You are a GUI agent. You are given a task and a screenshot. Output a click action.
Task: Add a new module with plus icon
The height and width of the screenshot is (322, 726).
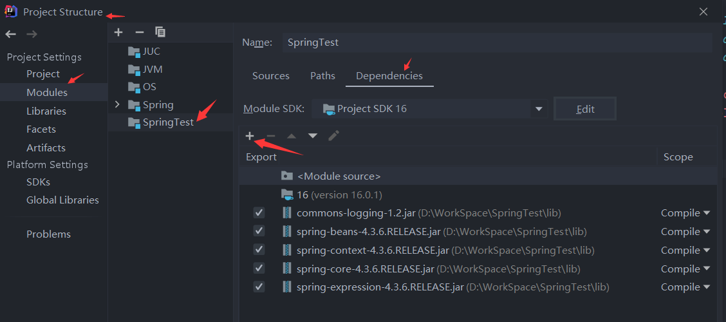(x=118, y=32)
